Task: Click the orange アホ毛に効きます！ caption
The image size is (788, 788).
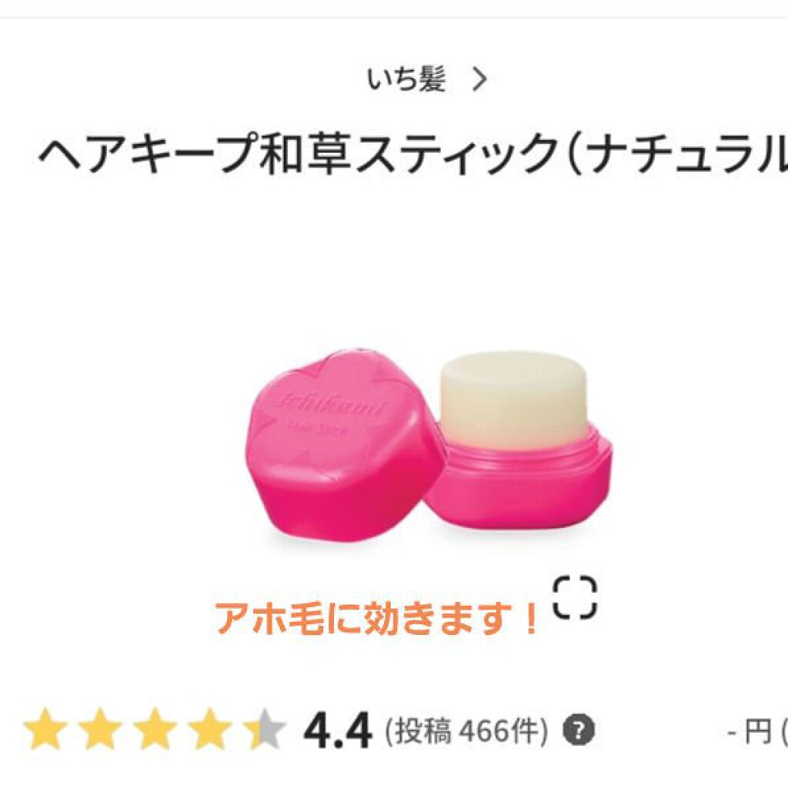Action: tap(377, 618)
